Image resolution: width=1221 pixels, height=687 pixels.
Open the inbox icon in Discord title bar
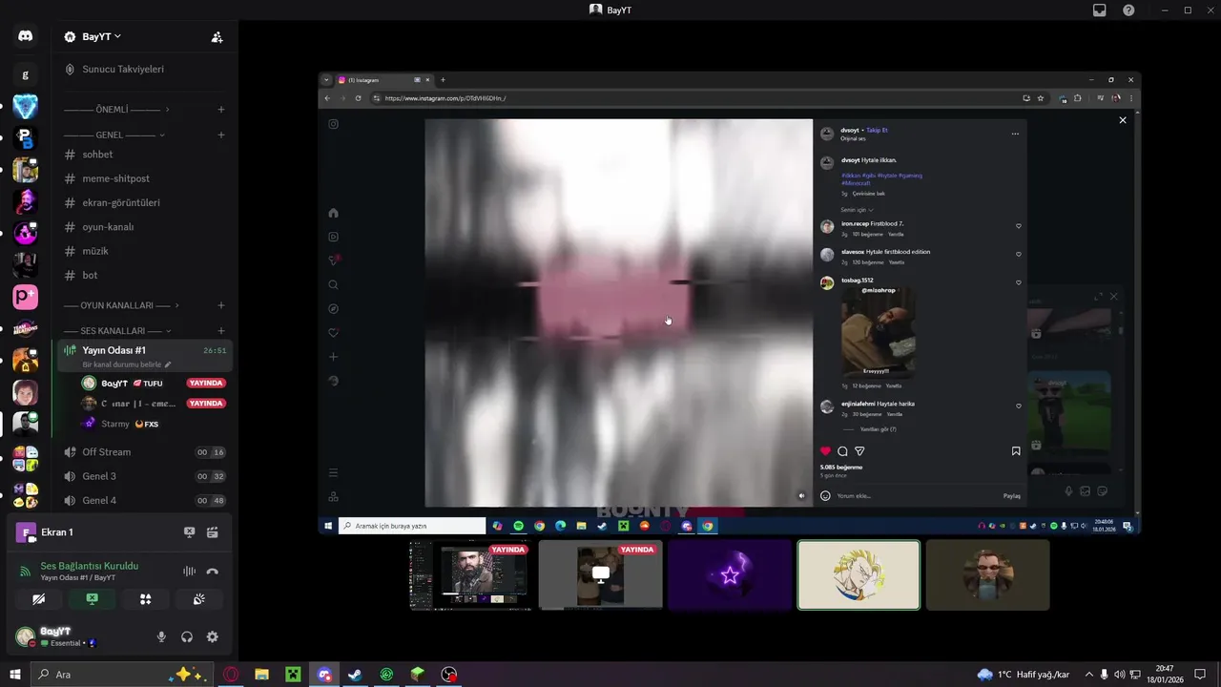pos(1099,10)
